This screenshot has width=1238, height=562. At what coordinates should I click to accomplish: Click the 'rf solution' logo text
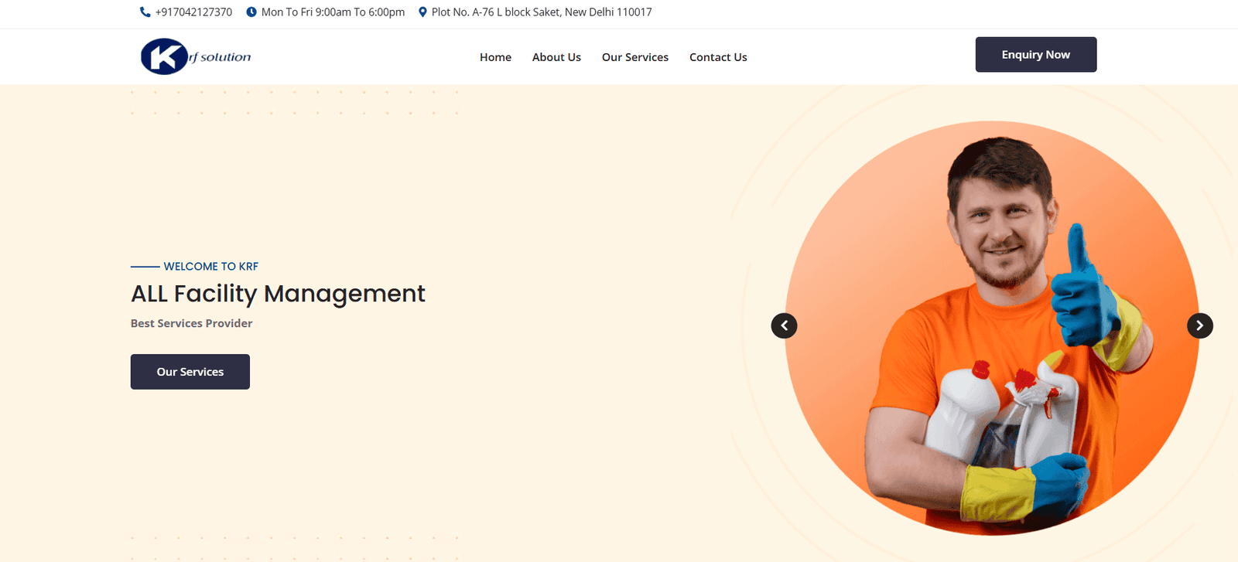(x=221, y=57)
